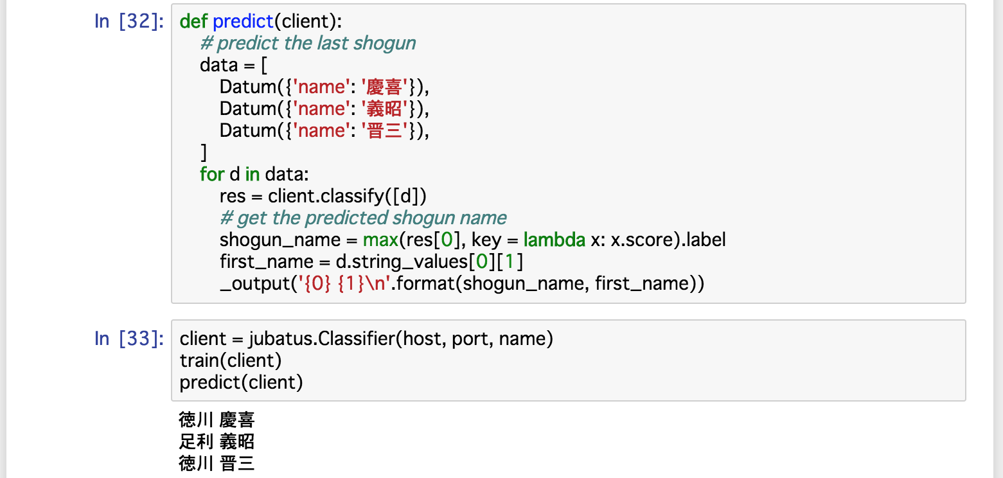The image size is (1003, 478).
Task: Click output line '足利 義昭'
Action: pyautogui.click(x=217, y=441)
